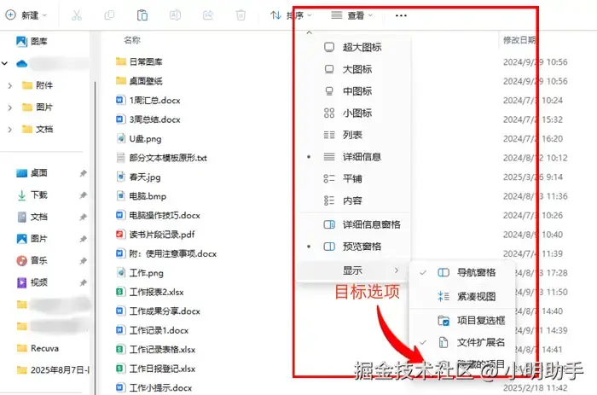Click the Paste clipboard icon
Image resolution: width=597 pixels, height=395 pixels.
[142, 15]
